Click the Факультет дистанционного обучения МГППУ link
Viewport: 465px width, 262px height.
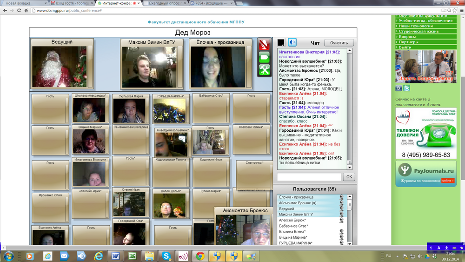coord(196,22)
